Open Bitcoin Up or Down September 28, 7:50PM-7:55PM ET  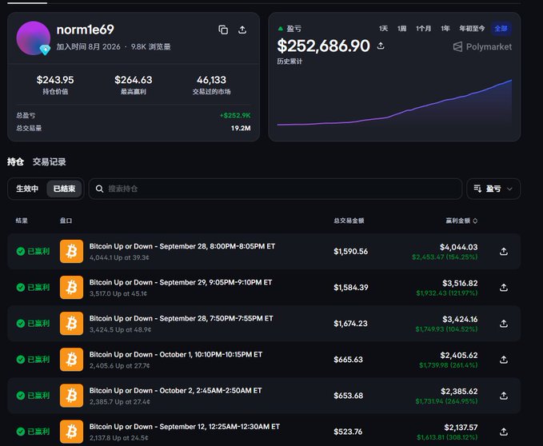[x=181, y=318]
